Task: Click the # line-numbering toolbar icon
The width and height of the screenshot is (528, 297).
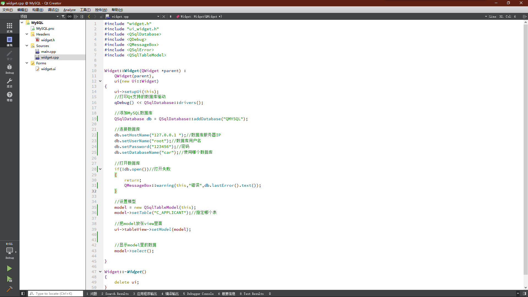Action: [x=170, y=16]
